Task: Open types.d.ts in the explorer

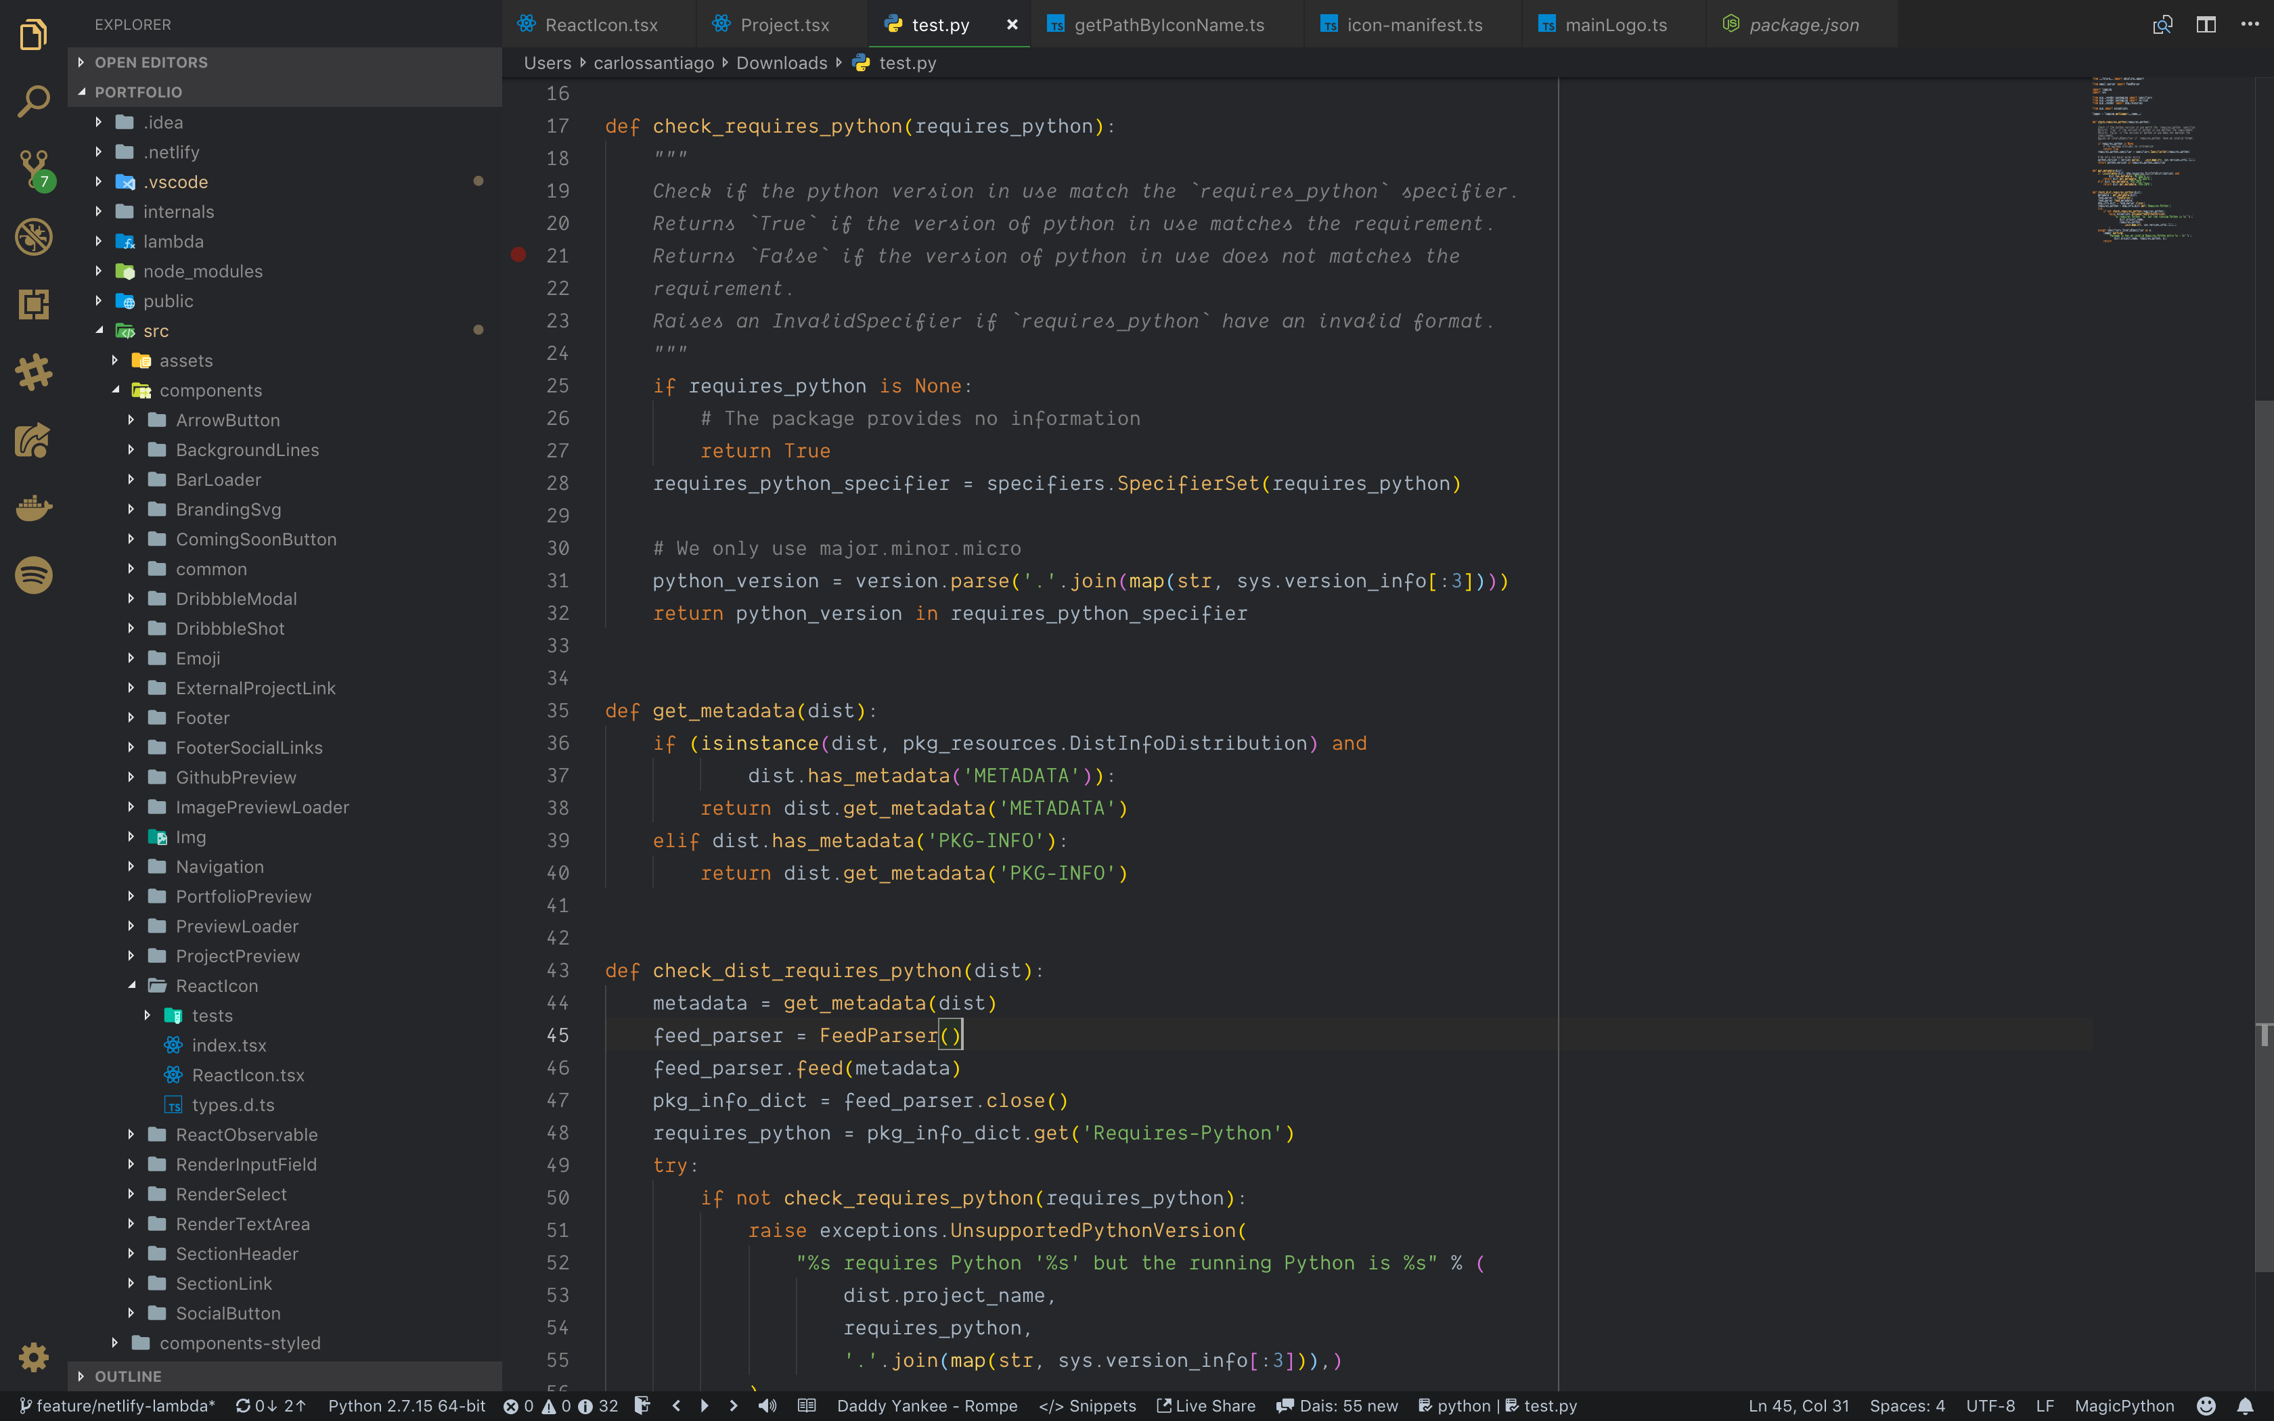Action: tap(232, 1105)
